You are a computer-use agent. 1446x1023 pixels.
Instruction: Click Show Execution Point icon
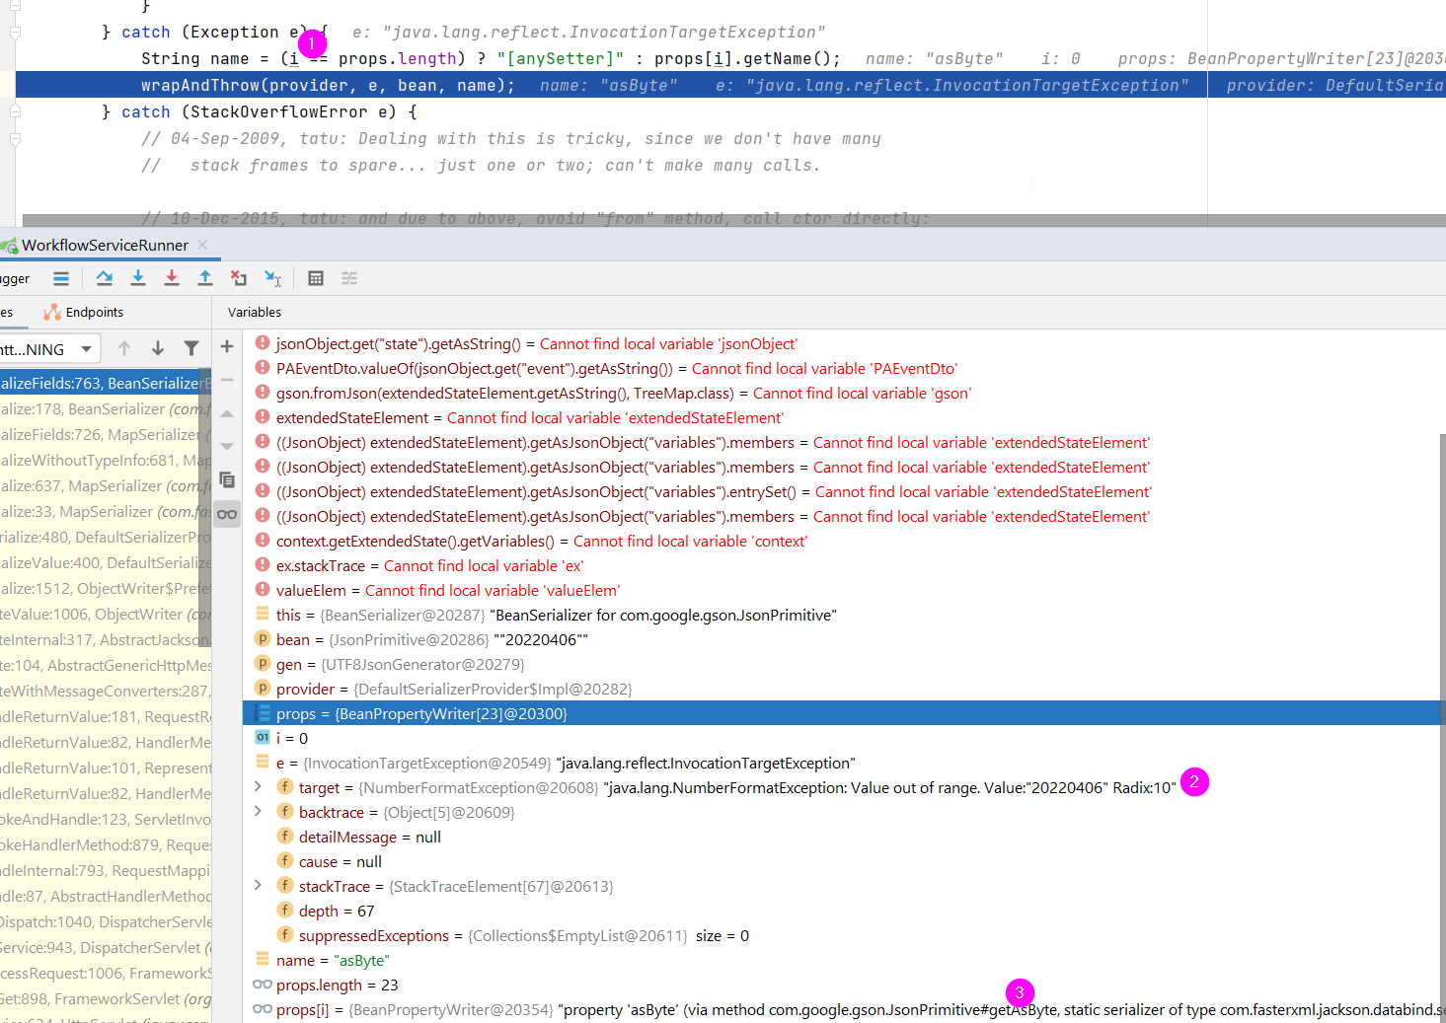pyautogui.click(x=61, y=278)
